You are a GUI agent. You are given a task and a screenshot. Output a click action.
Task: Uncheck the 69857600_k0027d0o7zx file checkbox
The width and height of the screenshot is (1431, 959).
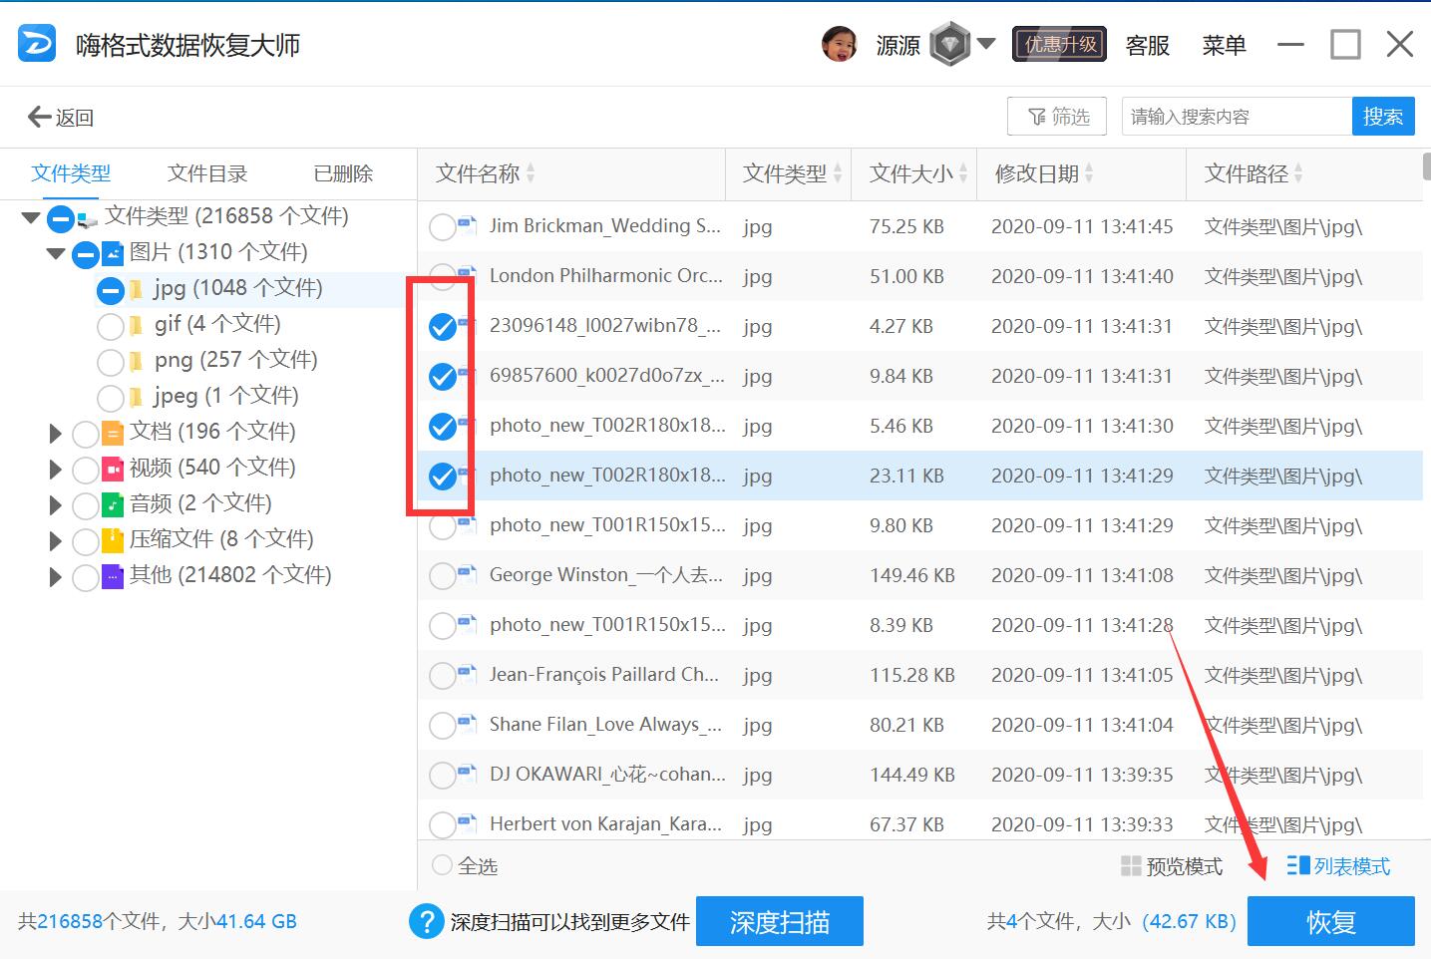point(442,377)
